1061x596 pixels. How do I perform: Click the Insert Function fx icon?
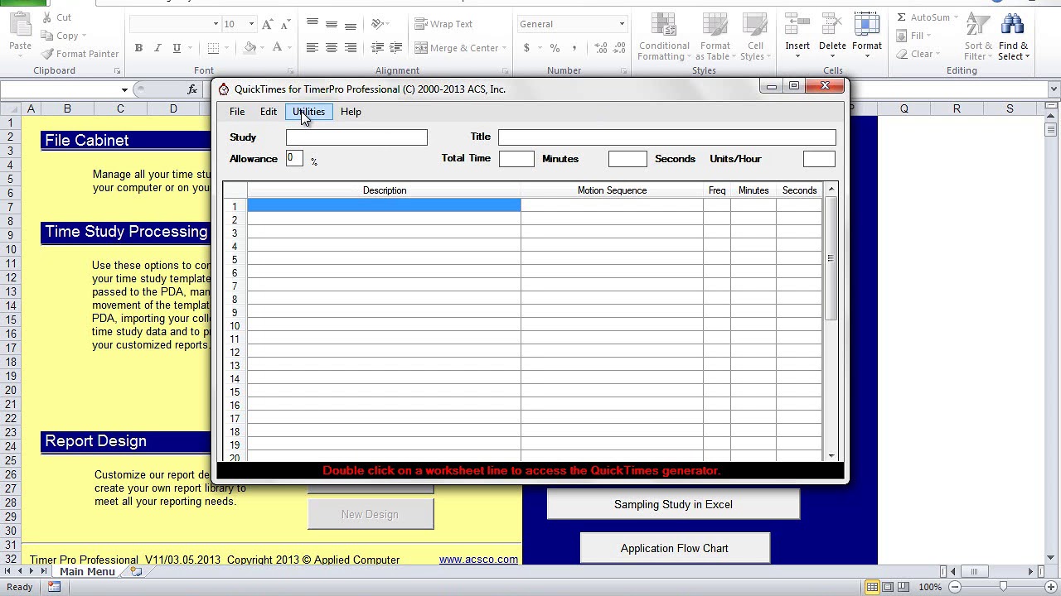192,89
